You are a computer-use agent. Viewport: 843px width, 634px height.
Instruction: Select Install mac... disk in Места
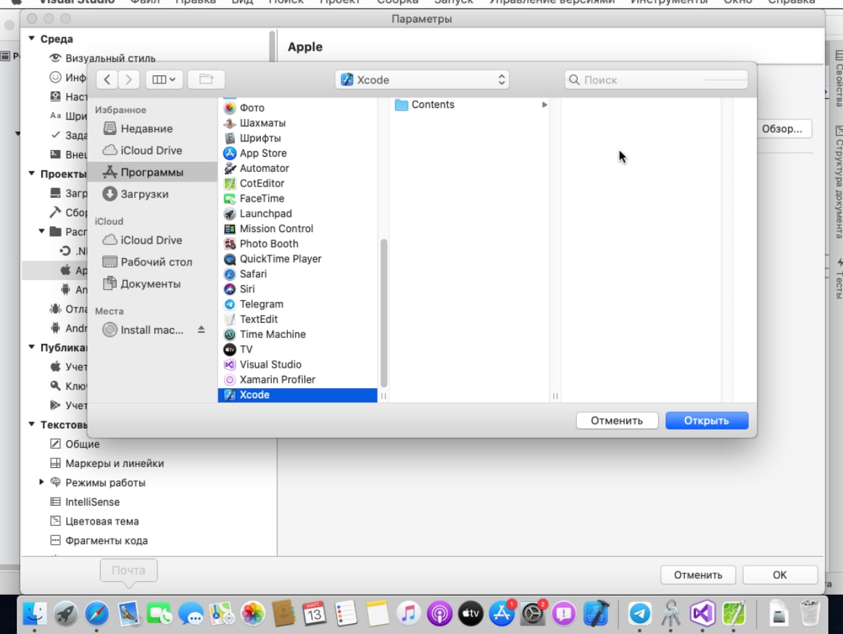[x=151, y=330]
